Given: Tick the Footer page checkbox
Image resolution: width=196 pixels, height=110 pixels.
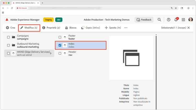Looking at the screenshot, I should click(60, 37).
